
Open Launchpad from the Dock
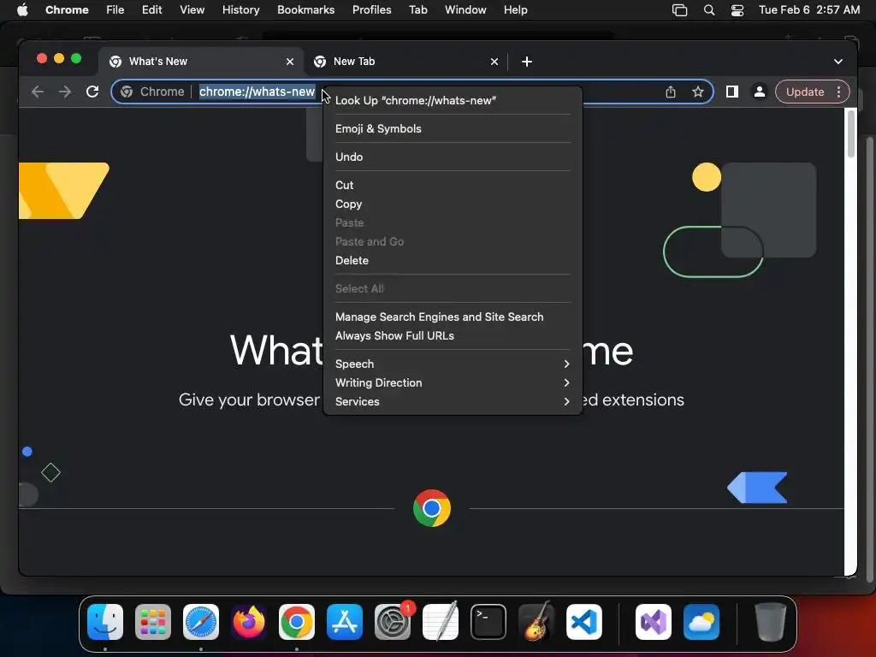[x=153, y=622]
